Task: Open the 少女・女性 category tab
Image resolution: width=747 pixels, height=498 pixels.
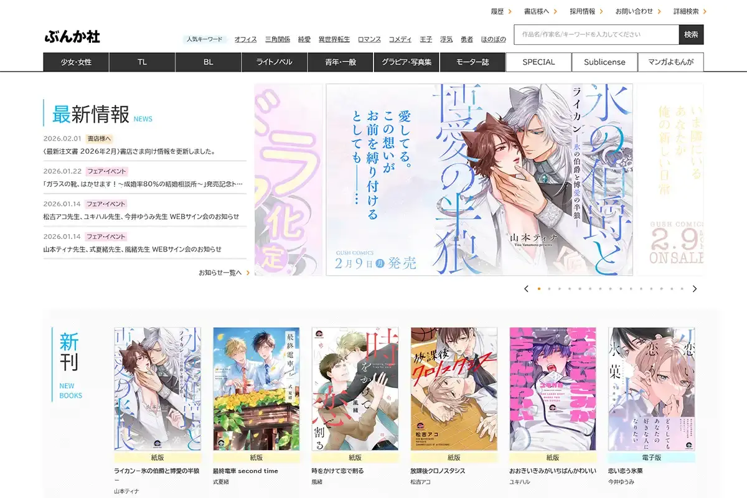Action: [x=76, y=62]
